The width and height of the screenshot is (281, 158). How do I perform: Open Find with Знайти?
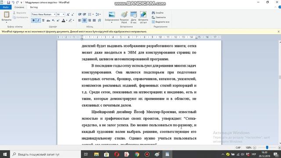coord(158,13)
